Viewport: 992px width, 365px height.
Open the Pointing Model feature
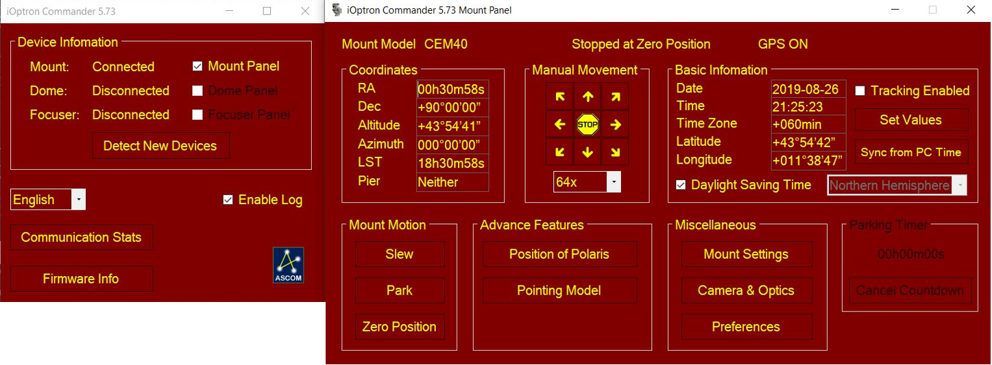click(x=559, y=290)
